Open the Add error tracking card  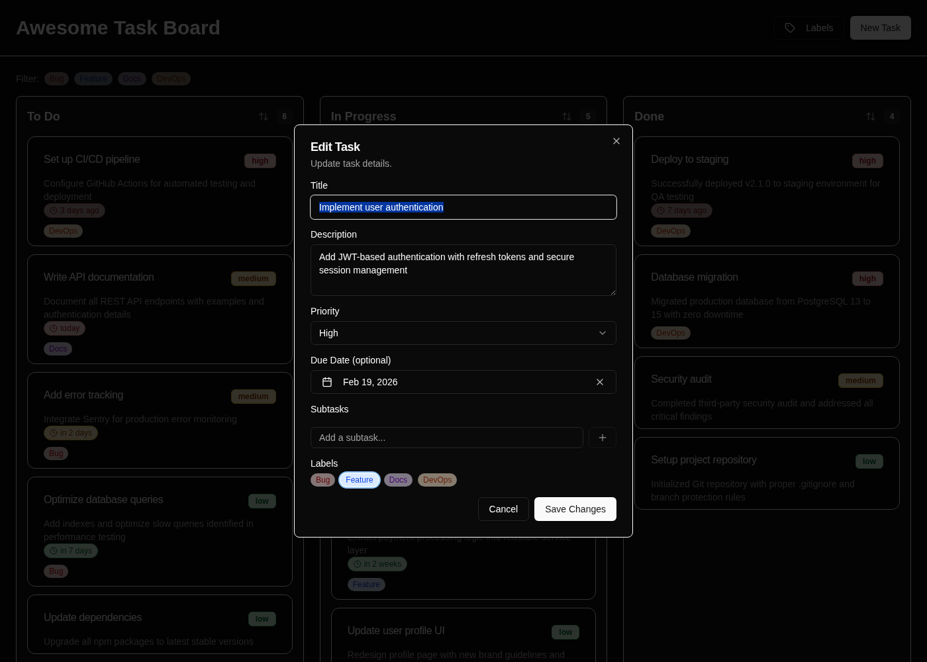pos(160,420)
